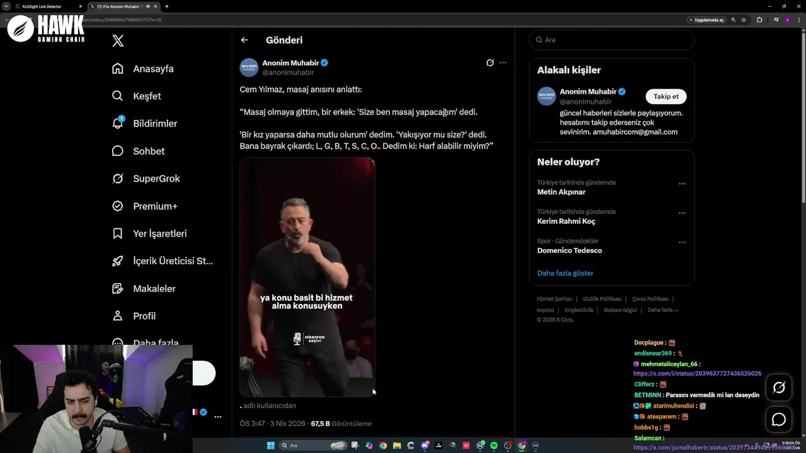Click Takip et to follow Anonim Muhabir

click(666, 96)
